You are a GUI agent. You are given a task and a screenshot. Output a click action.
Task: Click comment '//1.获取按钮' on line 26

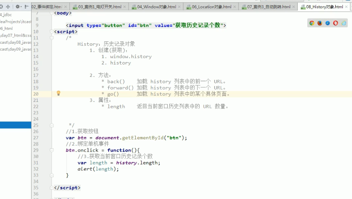[x=82, y=131]
